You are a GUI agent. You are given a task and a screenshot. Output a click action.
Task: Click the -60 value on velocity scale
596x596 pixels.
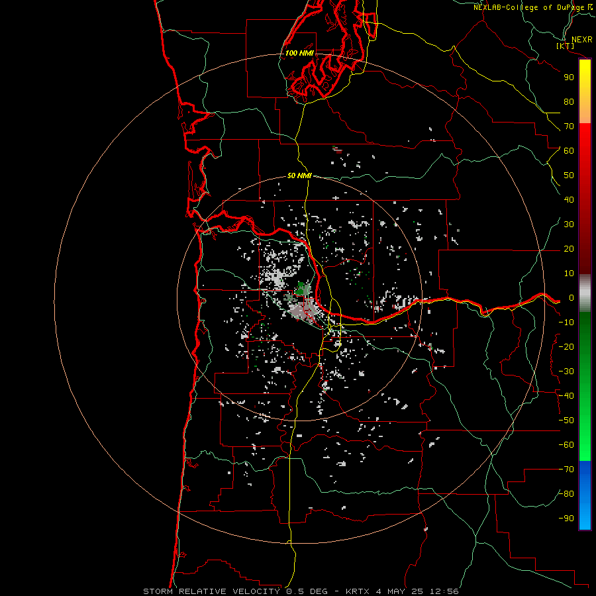566,445
